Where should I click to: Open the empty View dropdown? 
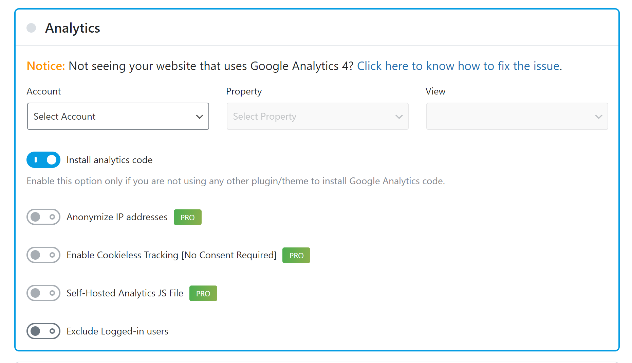pos(517,116)
